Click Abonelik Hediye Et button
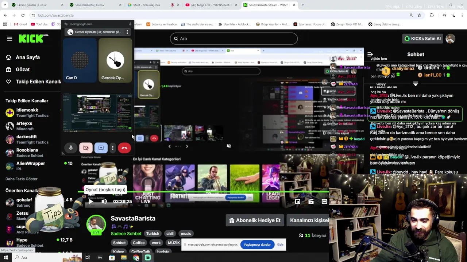The image size is (467, 262). point(255,220)
